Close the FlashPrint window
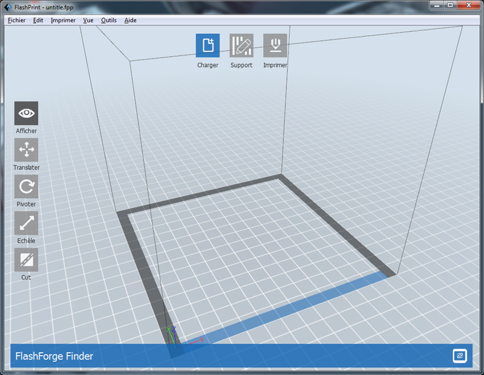Screen dimensions: 484x375 468,5
